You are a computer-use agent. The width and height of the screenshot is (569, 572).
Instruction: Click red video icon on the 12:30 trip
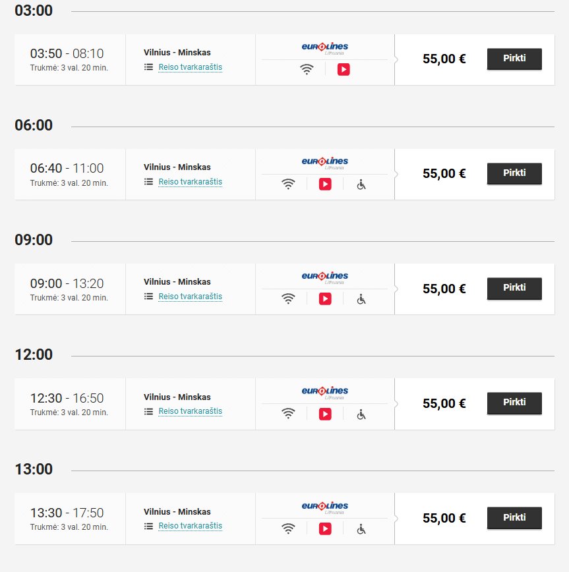325,414
